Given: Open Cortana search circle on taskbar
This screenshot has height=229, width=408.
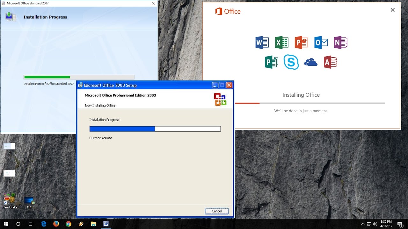Looking at the screenshot, I should [x=18, y=224].
